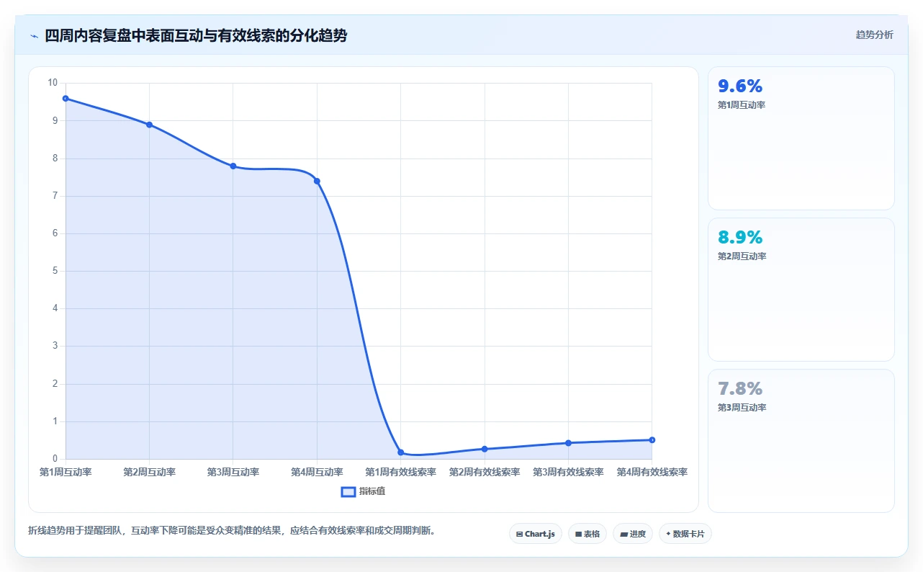Click the y-axis tick label 0
Viewport: 923px width, 572px height.
[55, 459]
